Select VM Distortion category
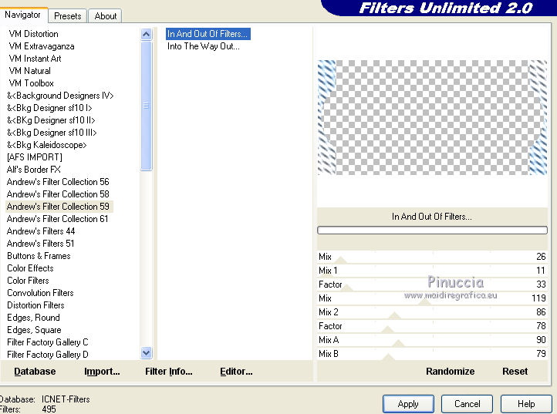The height and width of the screenshot is (414, 557). 33,34
